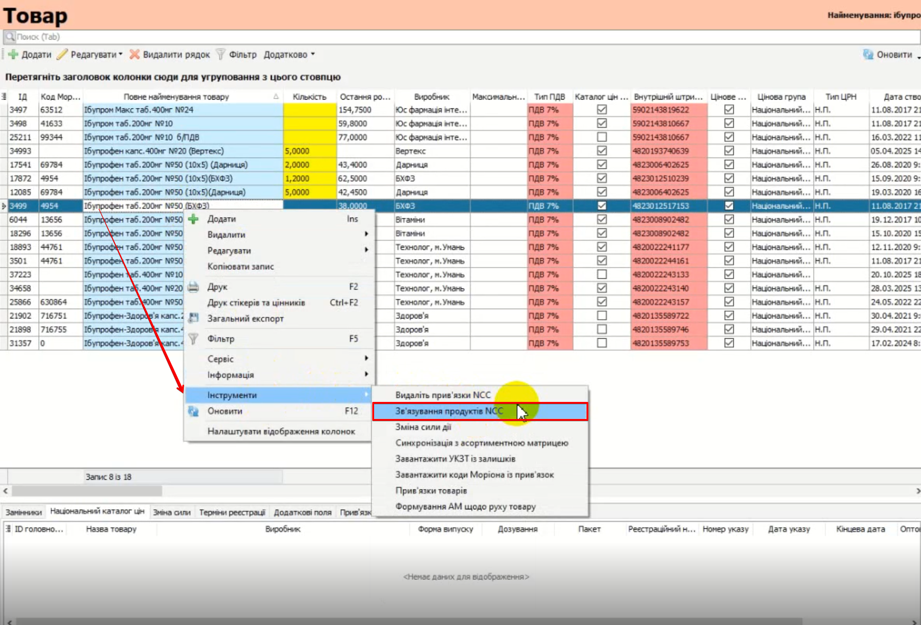921x625 pixels.
Task: Click the Оновити refresh icon at top right
Action: click(x=868, y=54)
